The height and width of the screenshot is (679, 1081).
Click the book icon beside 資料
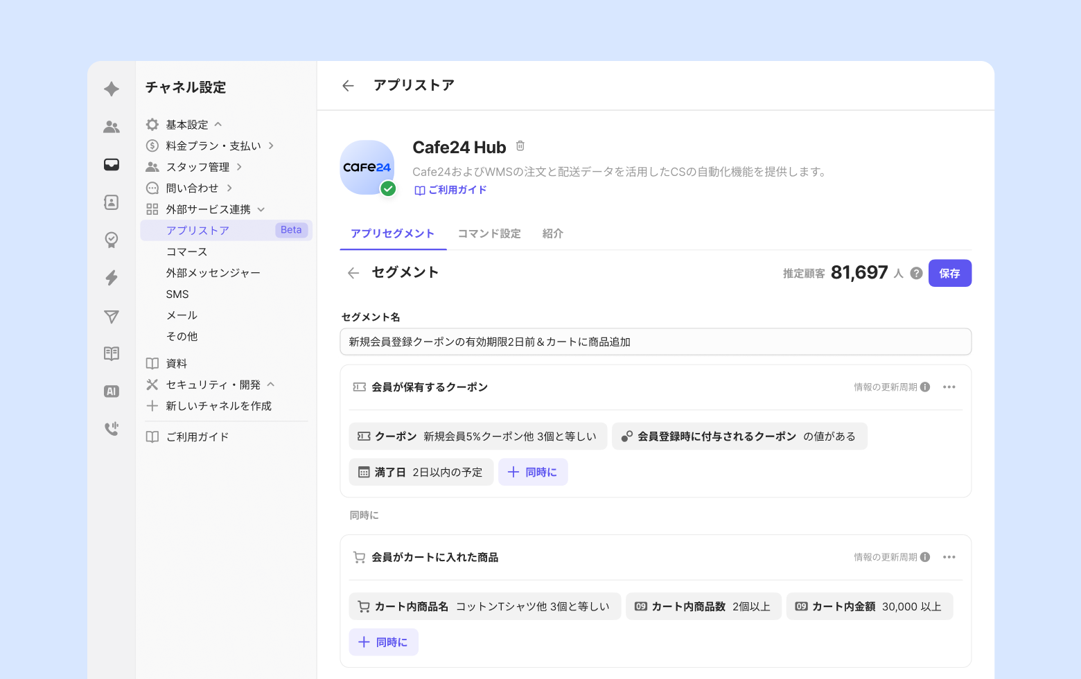pos(152,364)
